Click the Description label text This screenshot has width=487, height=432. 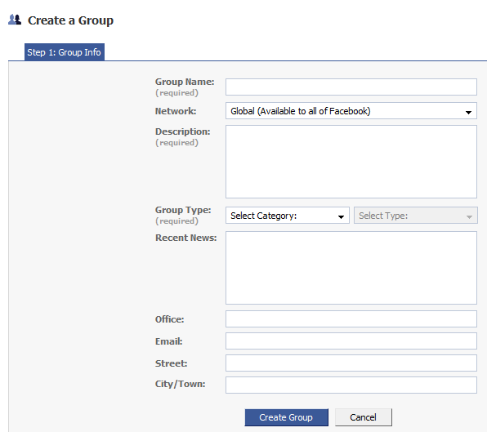183,131
